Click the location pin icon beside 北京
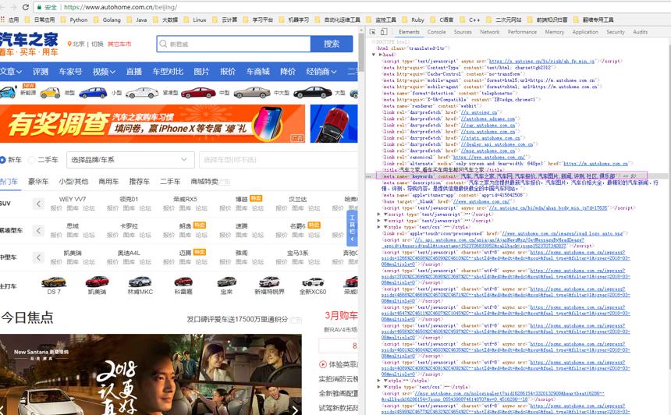Screen dimensions: 671x415 (x=69, y=44)
